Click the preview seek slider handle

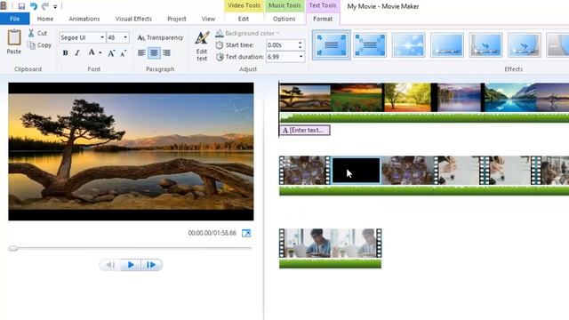click(x=13, y=249)
